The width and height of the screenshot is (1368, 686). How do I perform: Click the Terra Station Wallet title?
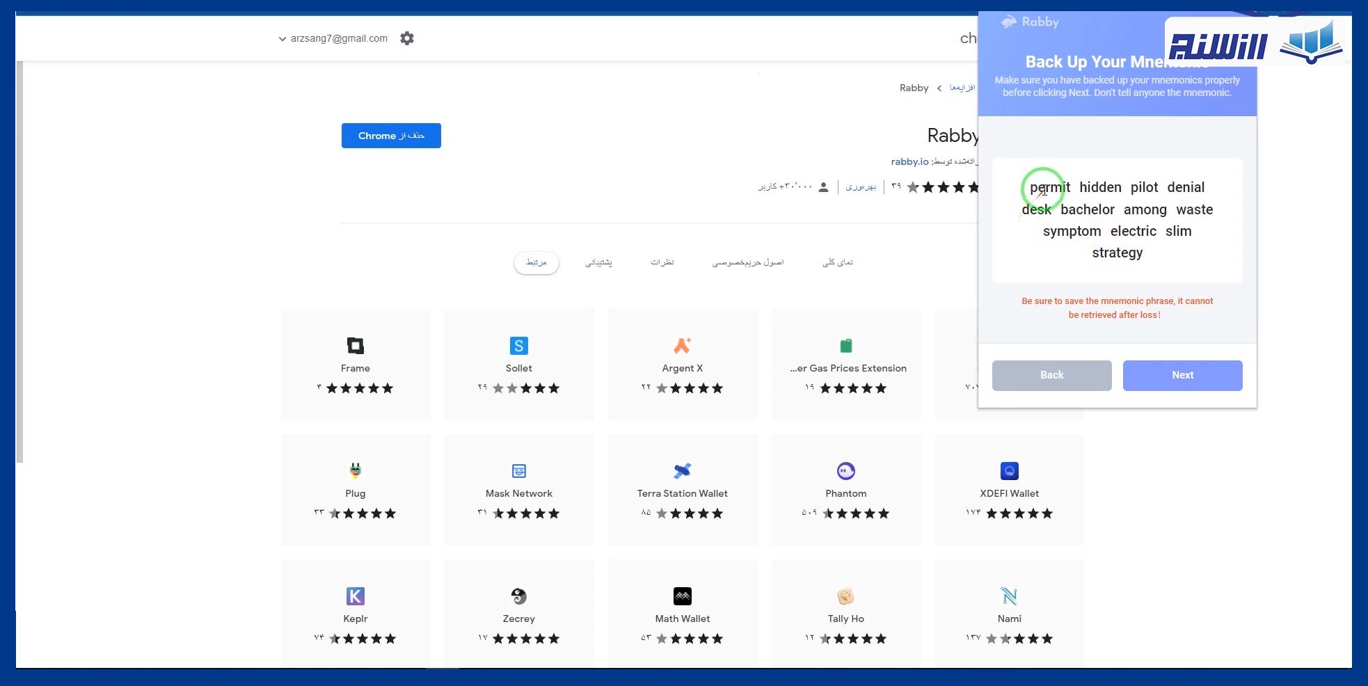[683, 493]
